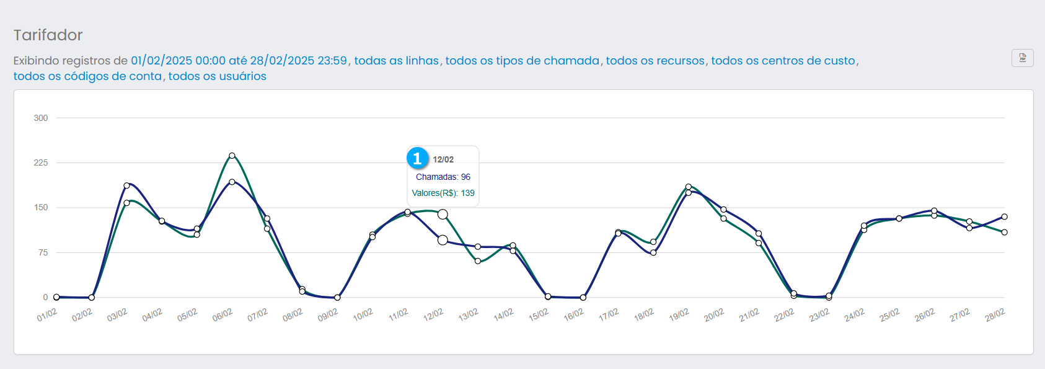Viewport: 1045px width, 369px height.
Task: Click the 'todas as linhas' filter
Action: 396,61
